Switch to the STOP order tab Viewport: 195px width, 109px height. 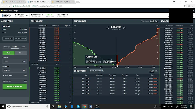[x=23, y=47]
